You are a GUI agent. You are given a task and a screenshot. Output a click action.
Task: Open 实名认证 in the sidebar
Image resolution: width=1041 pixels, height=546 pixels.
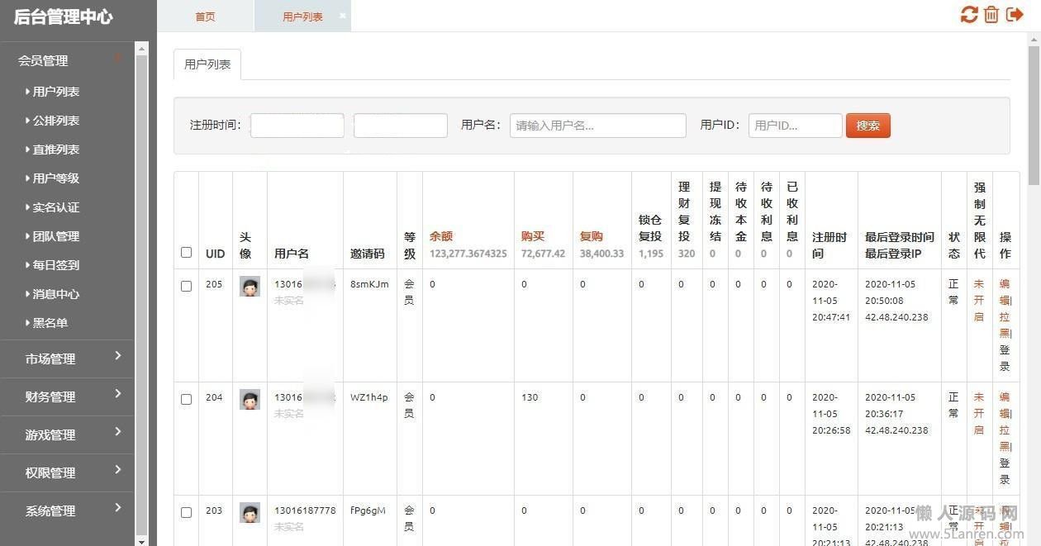tap(55, 207)
